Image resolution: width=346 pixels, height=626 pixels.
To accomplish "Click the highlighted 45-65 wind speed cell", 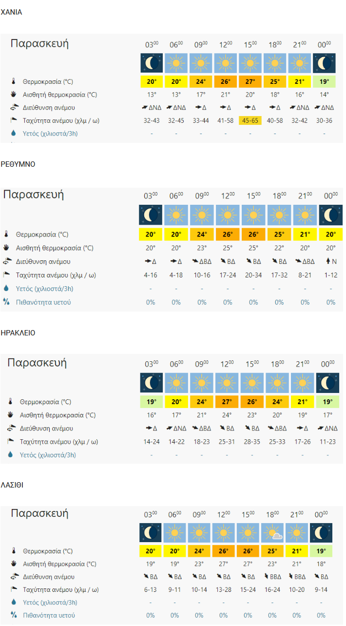I will pyautogui.click(x=250, y=120).
